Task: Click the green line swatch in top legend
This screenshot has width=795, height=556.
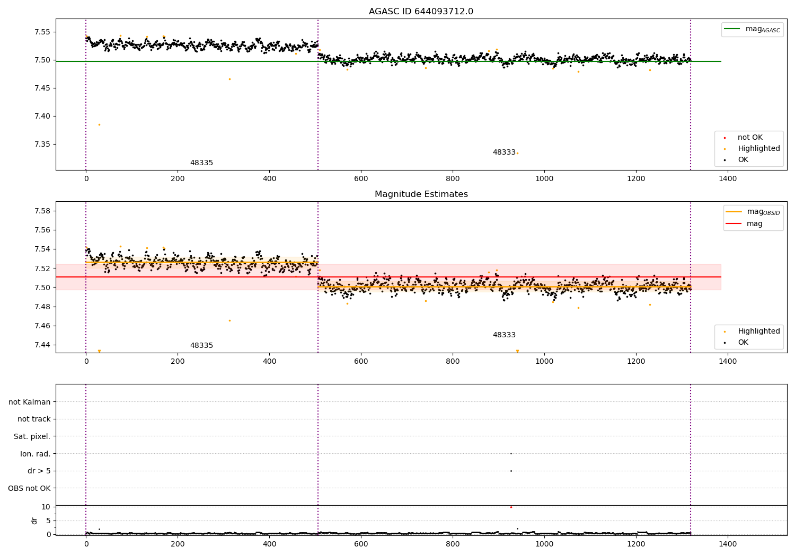Action: [732, 29]
